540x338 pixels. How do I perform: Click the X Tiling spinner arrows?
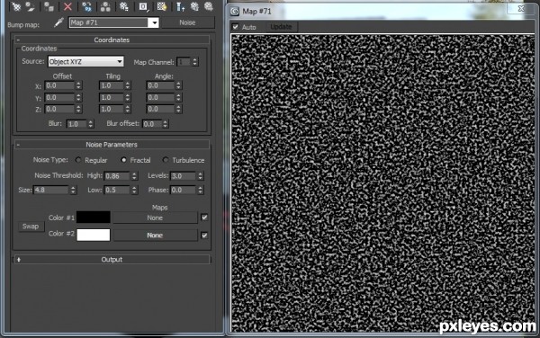[128, 85]
